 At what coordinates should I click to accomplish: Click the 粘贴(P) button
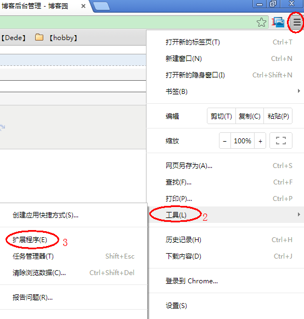pyautogui.click(x=278, y=116)
